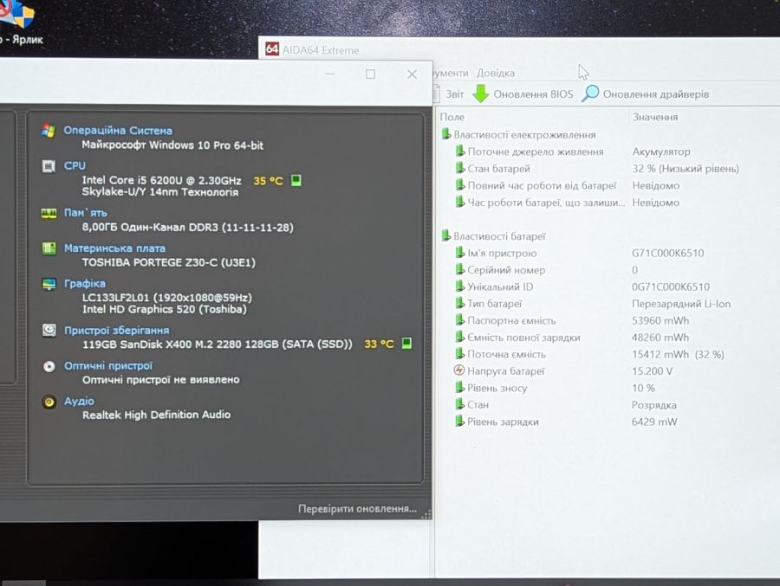Click the 48260 mWh value
This screenshot has width=780, height=586.
click(x=660, y=338)
